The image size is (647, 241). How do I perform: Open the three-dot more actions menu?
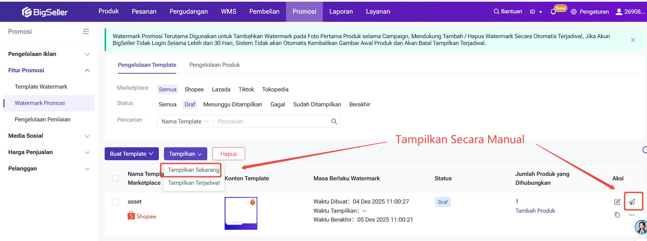pos(632,215)
